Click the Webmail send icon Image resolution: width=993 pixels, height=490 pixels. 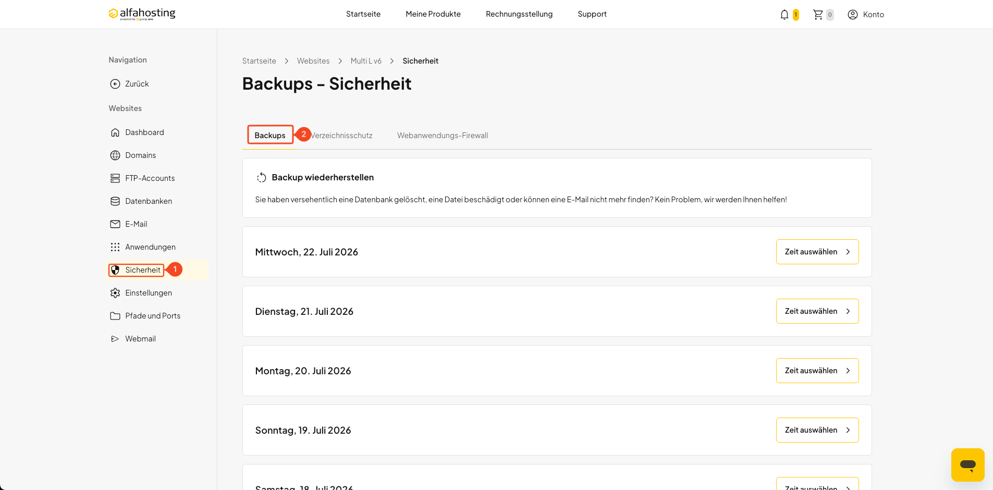pyautogui.click(x=115, y=339)
